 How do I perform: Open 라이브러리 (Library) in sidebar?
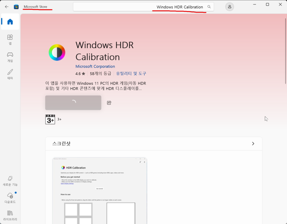pyautogui.click(x=10, y=215)
